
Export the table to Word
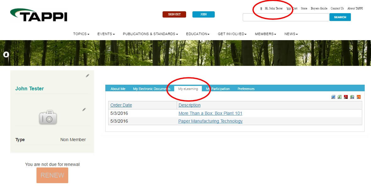click(x=333, y=97)
